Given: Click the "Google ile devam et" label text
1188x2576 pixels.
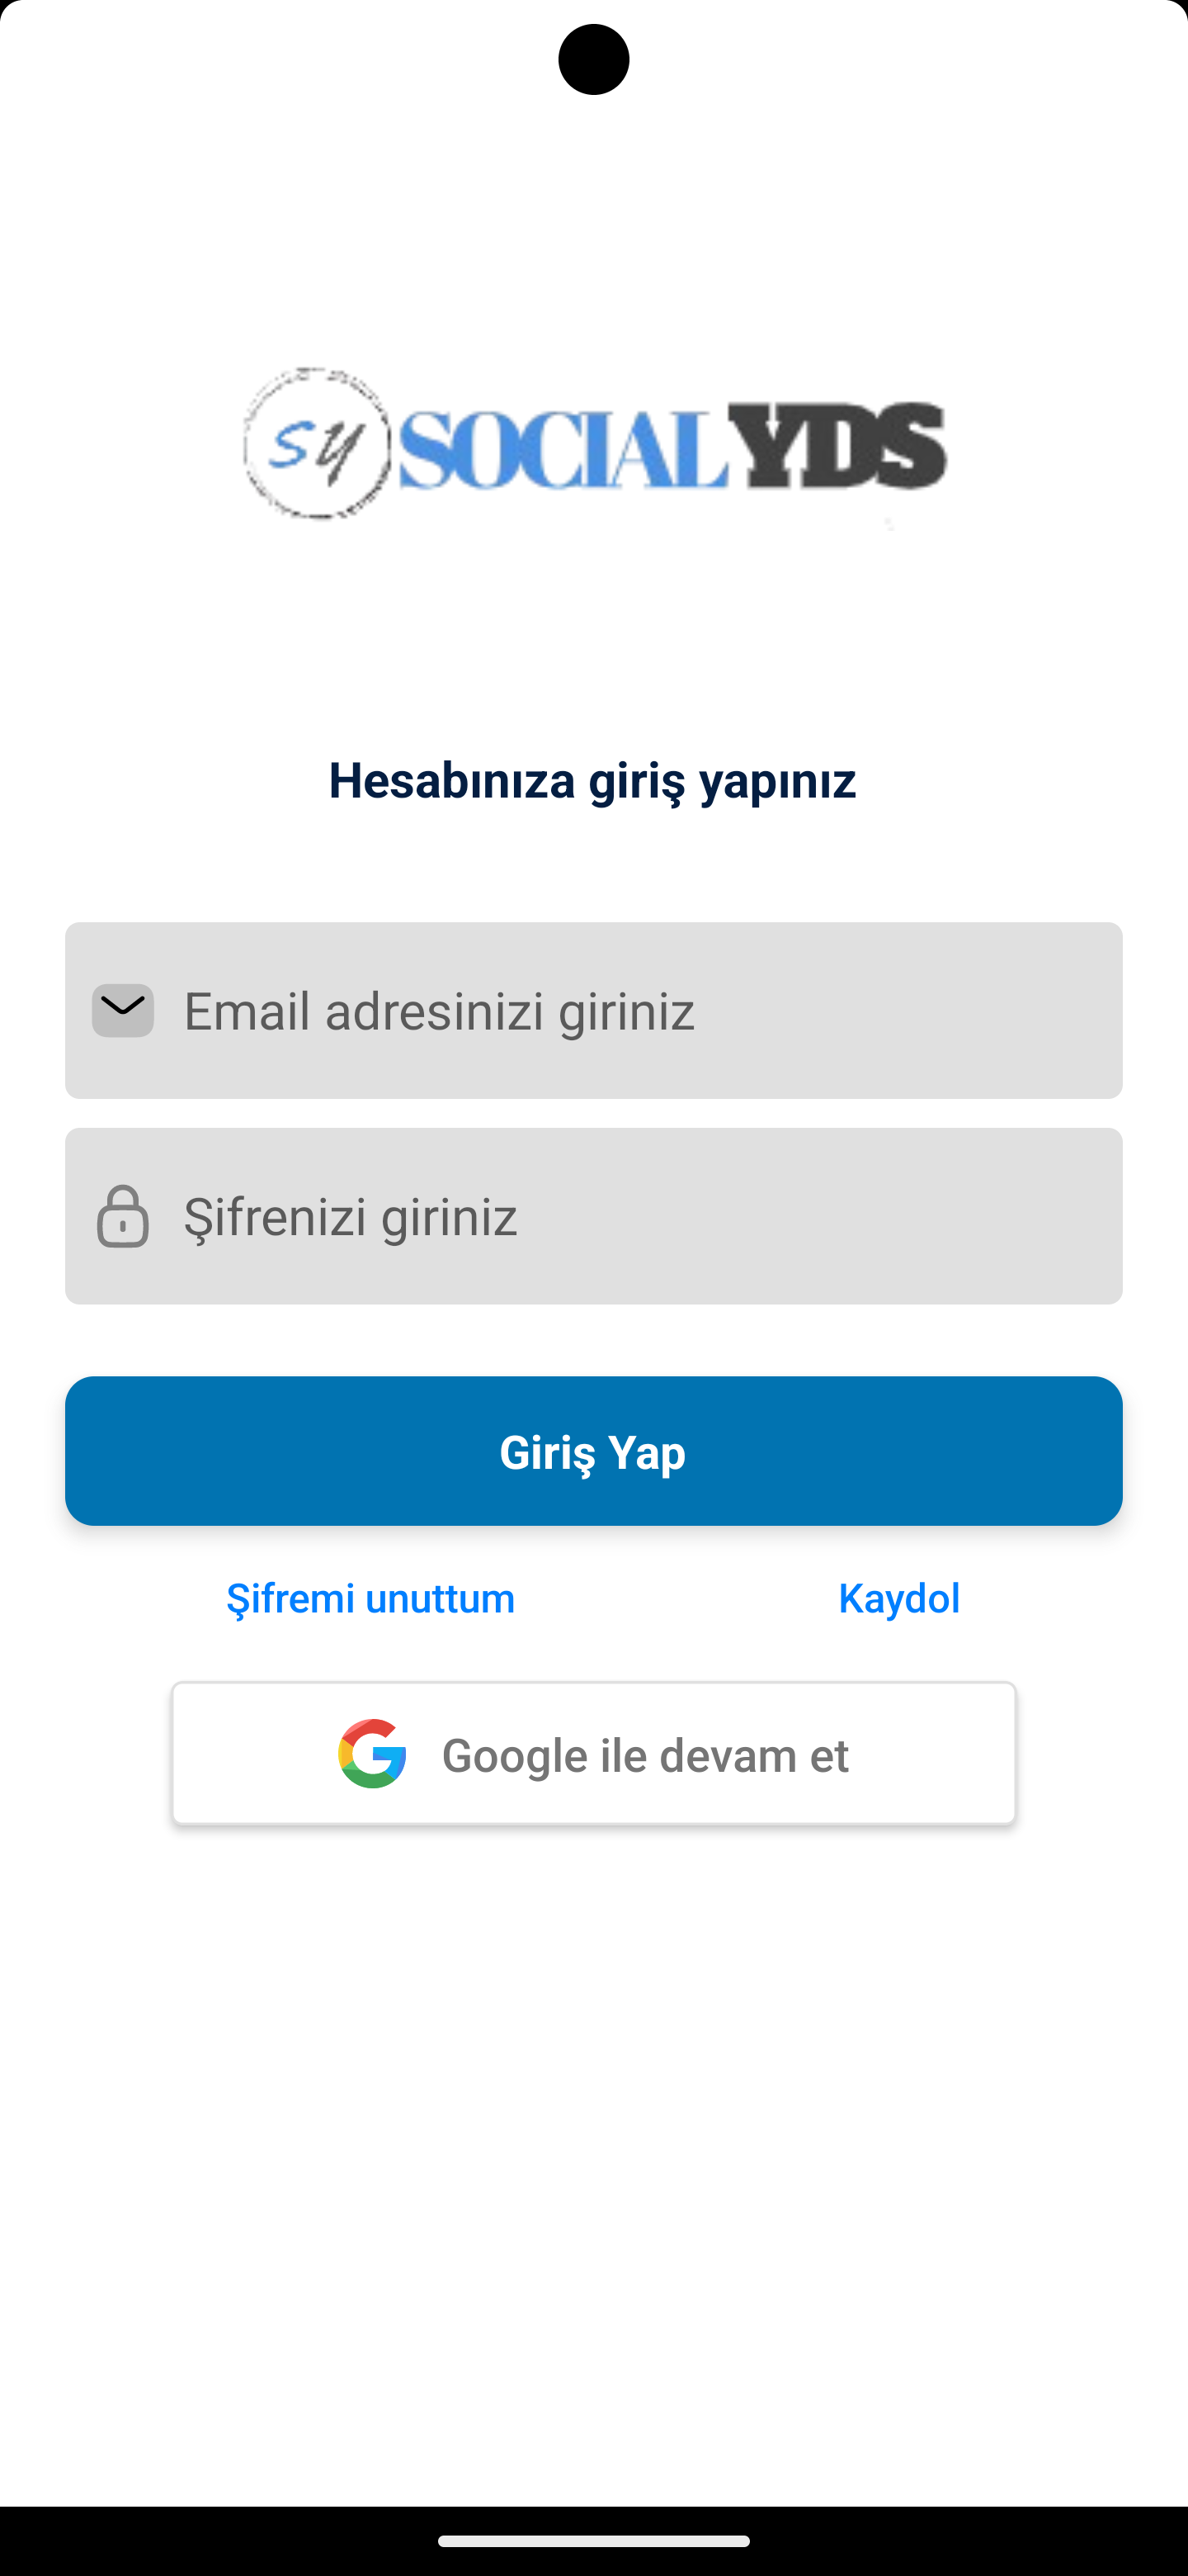Looking at the screenshot, I should pyautogui.click(x=645, y=1755).
